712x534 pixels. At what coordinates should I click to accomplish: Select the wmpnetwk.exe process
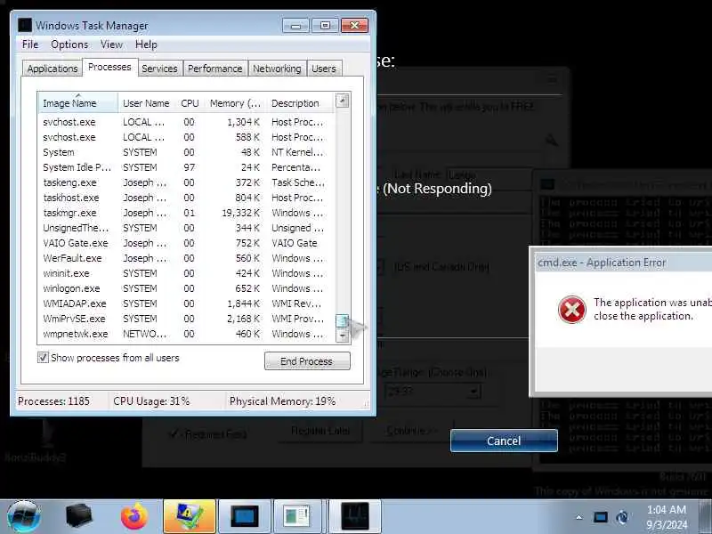(186, 334)
